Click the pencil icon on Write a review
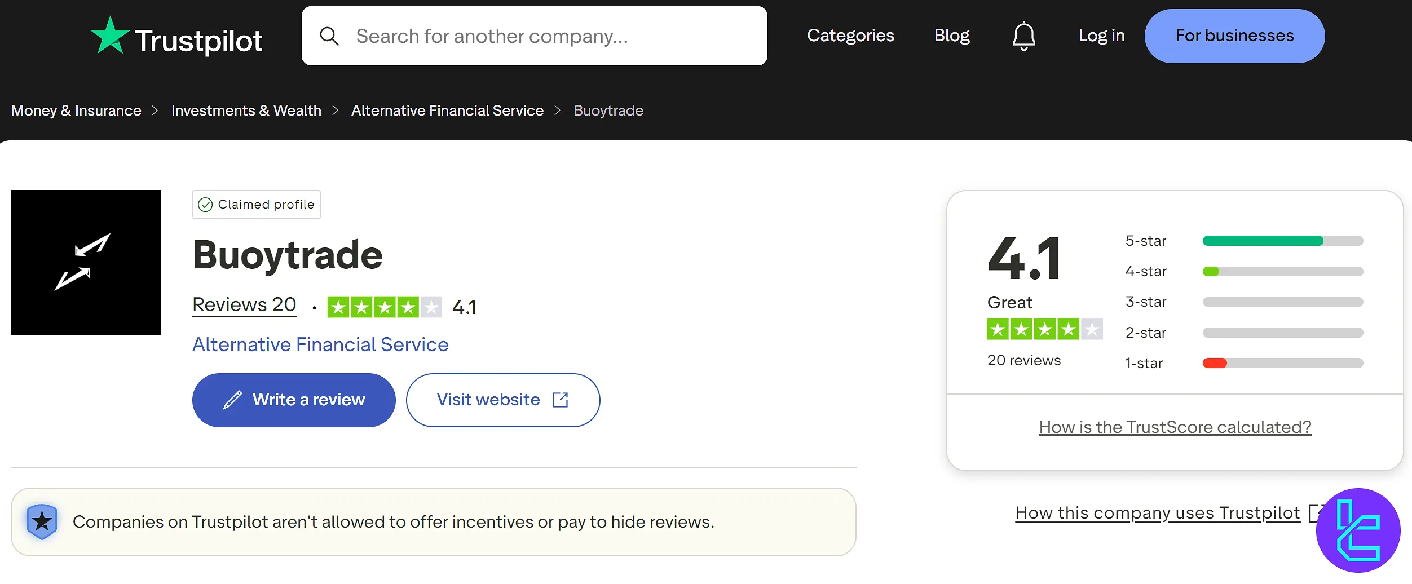Viewport: 1412px width, 584px height. click(x=231, y=400)
